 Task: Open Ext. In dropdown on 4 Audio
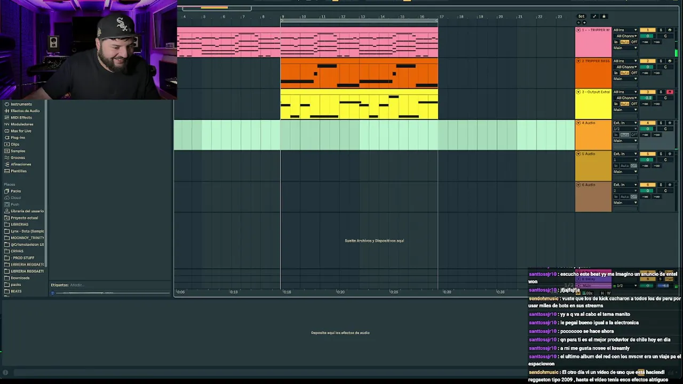click(x=625, y=123)
